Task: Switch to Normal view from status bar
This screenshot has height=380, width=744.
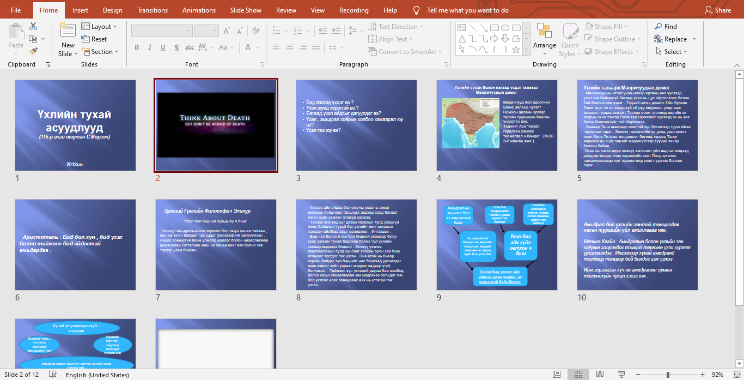Action: point(557,375)
